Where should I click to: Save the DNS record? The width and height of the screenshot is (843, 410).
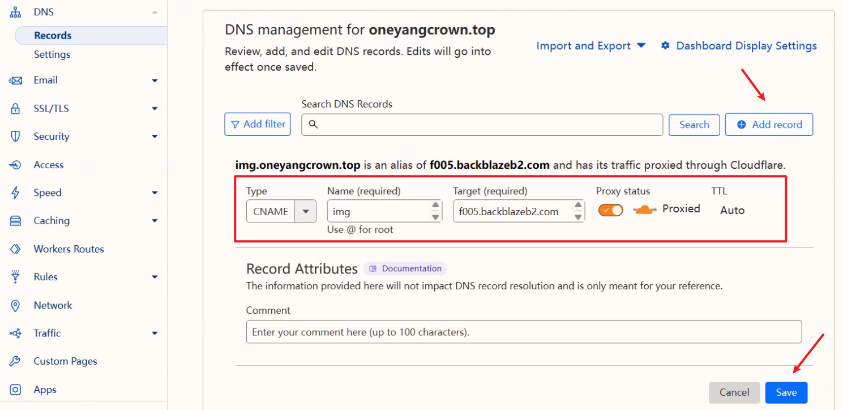786,392
